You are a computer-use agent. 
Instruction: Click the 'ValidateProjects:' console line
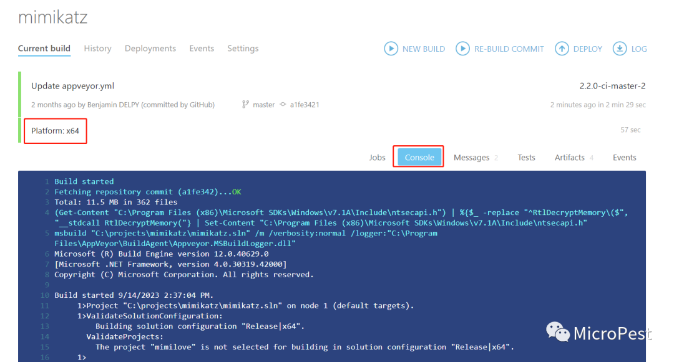tap(125, 336)
